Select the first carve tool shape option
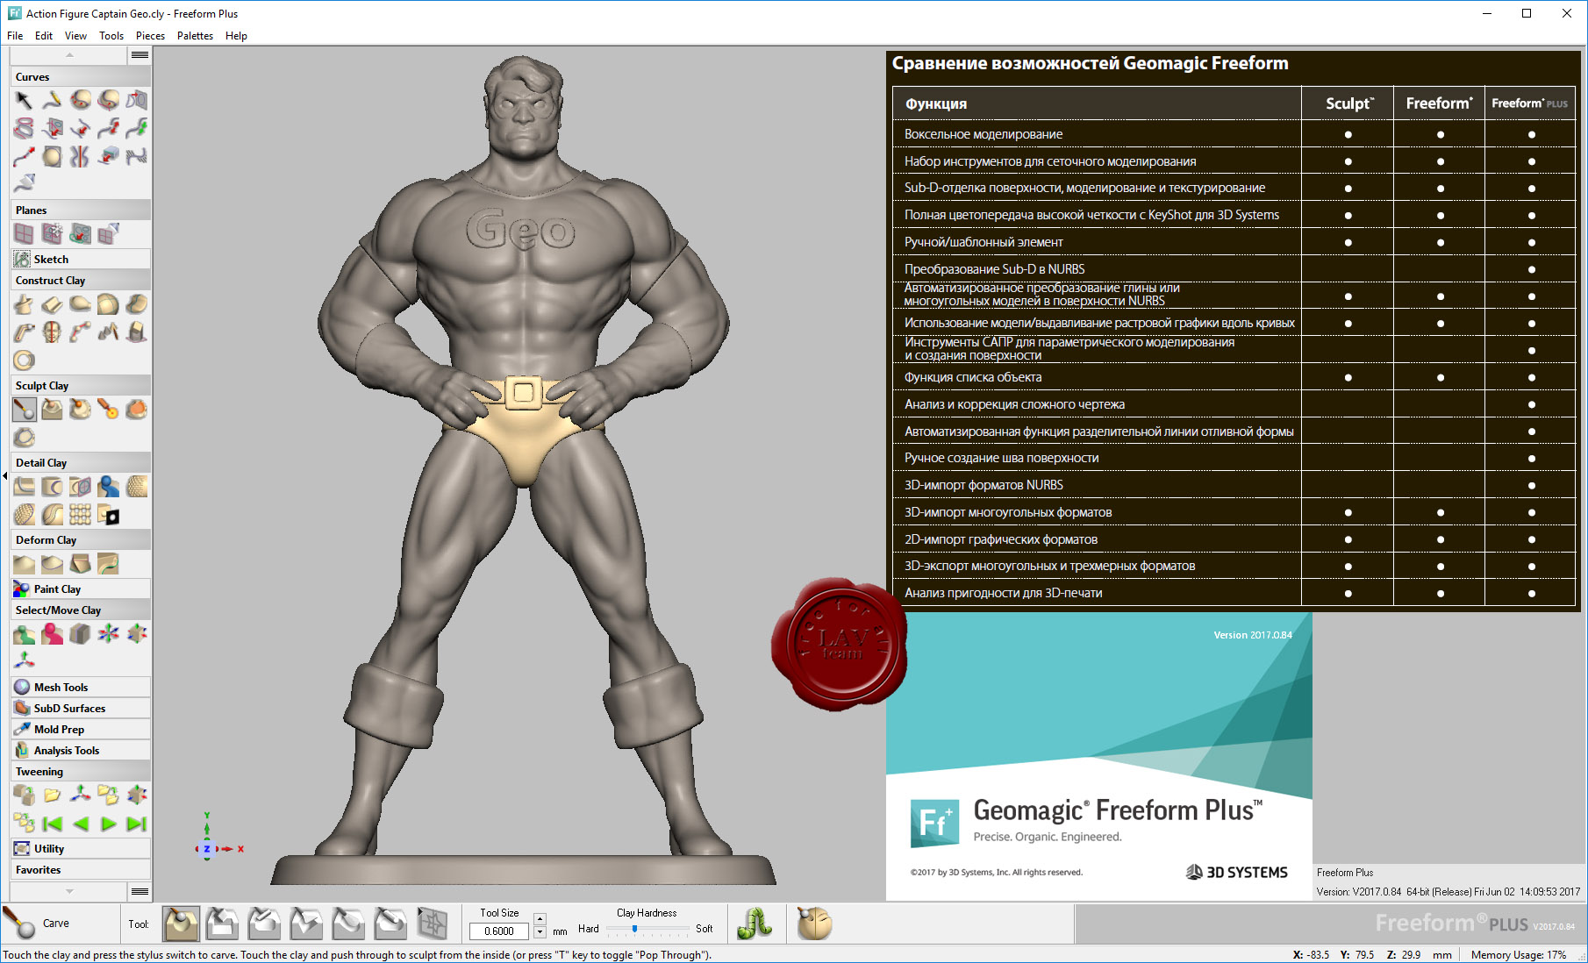The height and width of the screenshot is (963, 1588). (x=181, y=924)
